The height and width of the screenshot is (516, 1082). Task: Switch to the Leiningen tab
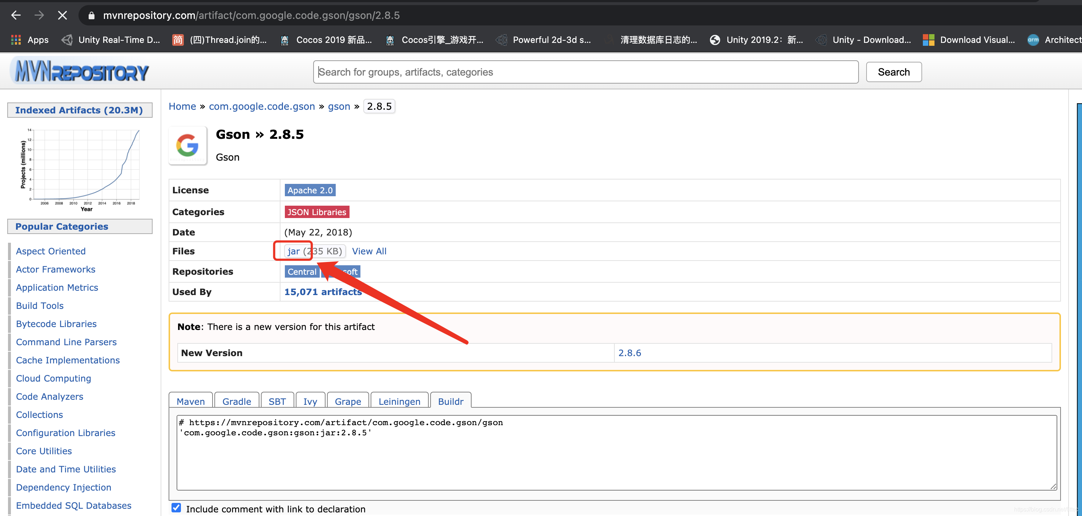point(399,401)
